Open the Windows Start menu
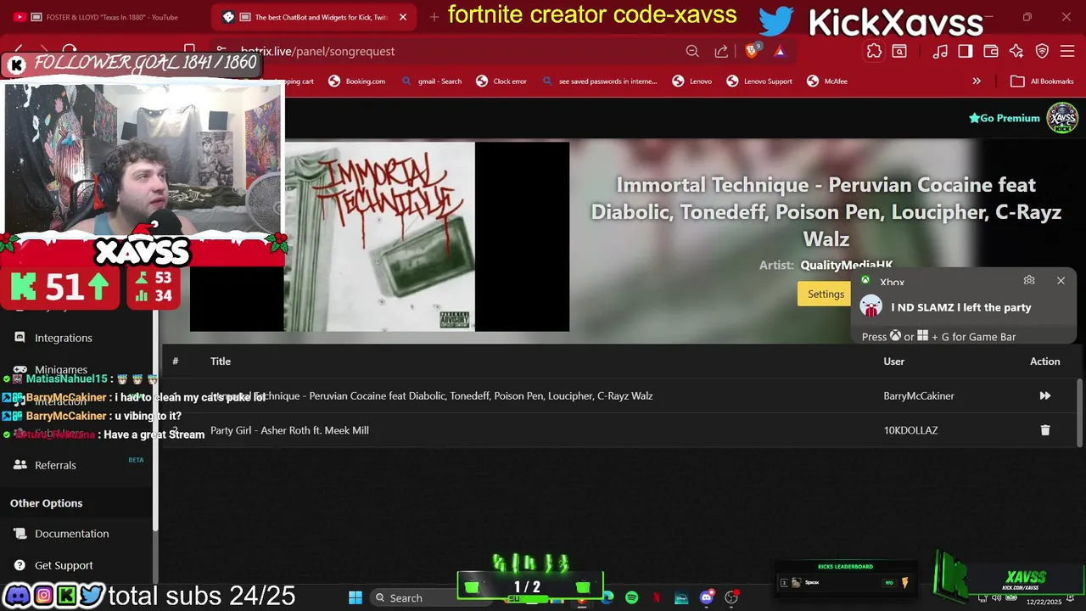This screenshot has height=611, width=1086. (355, 597)
